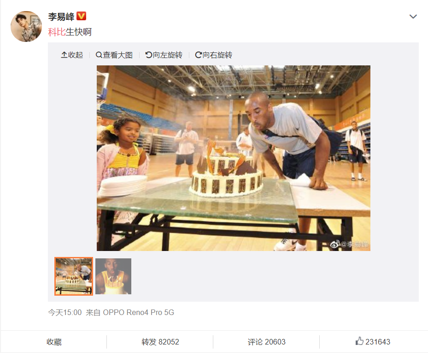Click the poster's profile avatar
Image resolution: width=428 pixels, height=356 pixels.
pos(26,26)
